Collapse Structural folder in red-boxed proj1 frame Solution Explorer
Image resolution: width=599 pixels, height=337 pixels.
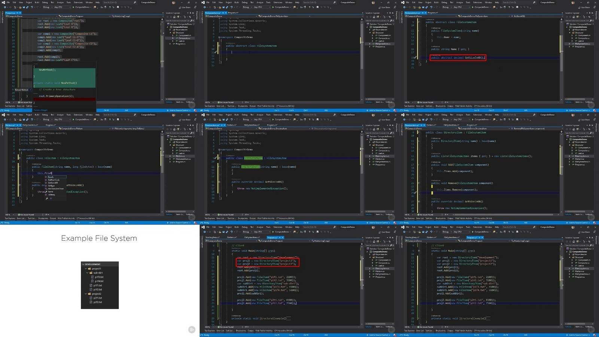pos(370,257)
